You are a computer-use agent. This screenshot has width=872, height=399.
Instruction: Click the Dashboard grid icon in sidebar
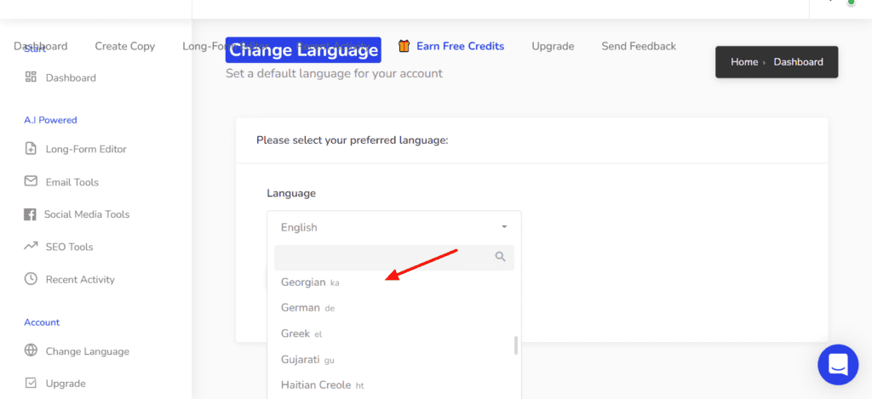(31, 77)
